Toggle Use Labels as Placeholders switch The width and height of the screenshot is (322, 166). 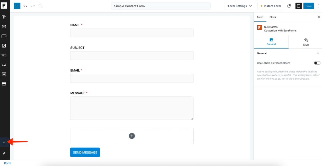pyautogui.click(x=317, y=63)
